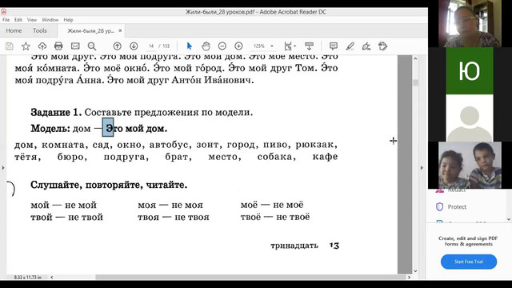Click the scroll left arrow at the bottom
This screenshot has width=512, height=288.
tap(51, 278)
